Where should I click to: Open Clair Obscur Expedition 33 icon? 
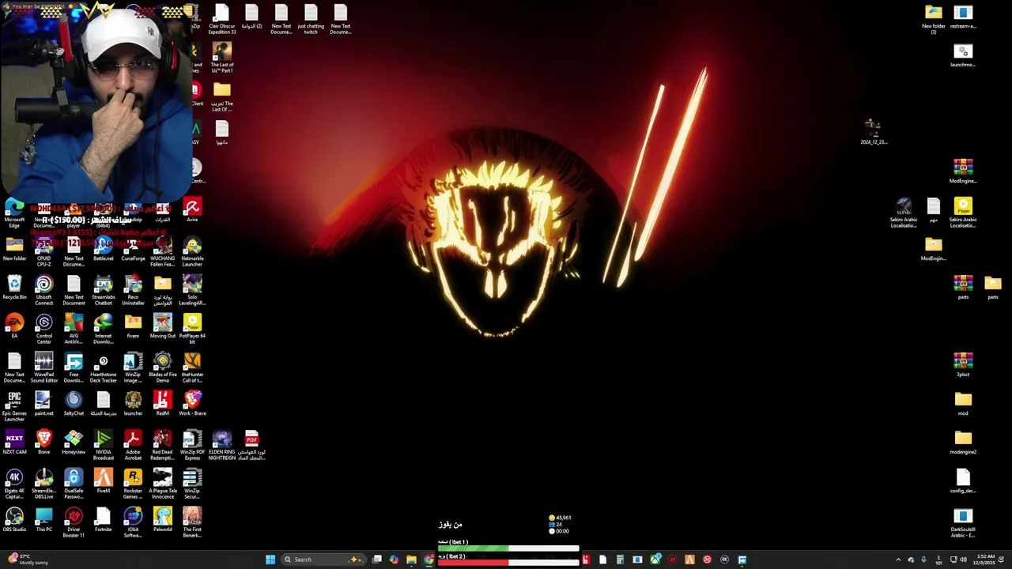[222, 19]
